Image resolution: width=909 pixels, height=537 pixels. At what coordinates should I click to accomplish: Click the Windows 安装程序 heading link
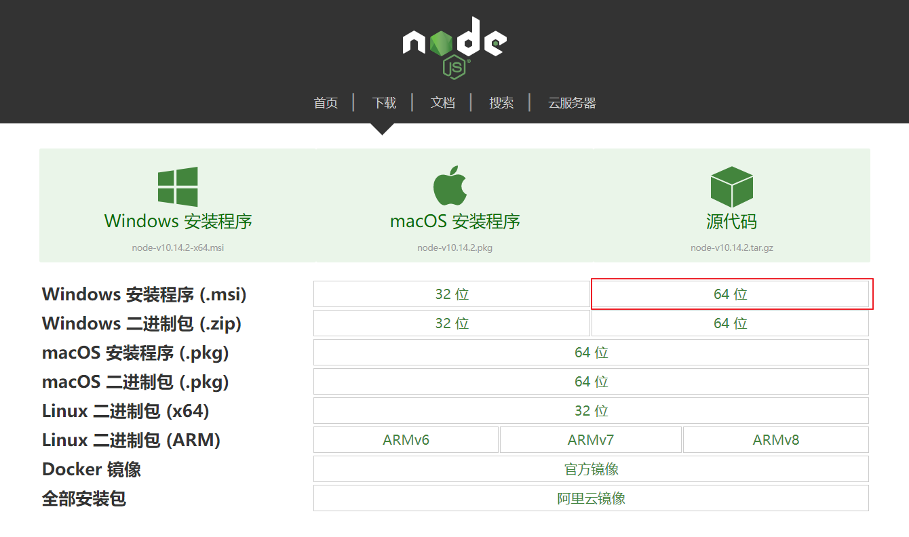[x=178, y=222]
